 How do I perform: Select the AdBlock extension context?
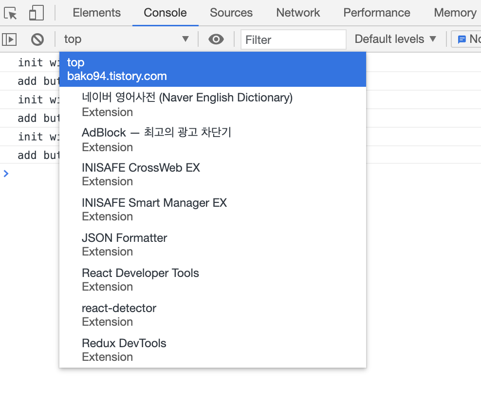pos(213,139)
